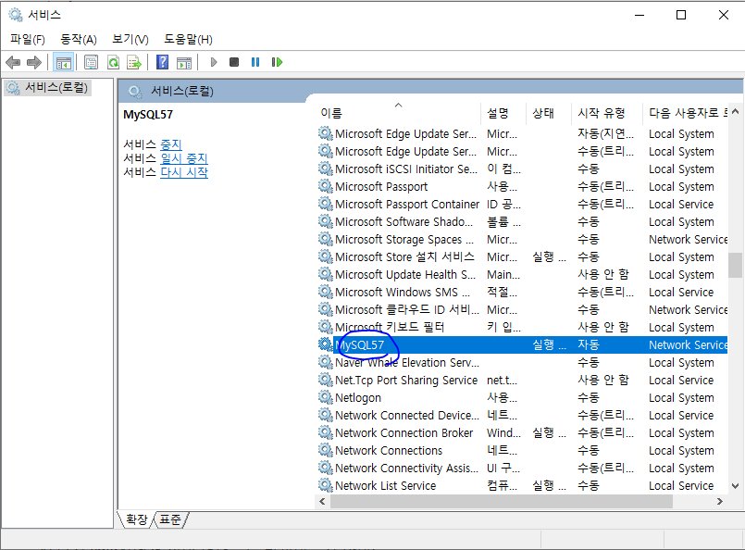Minimize the 서비스 window
745x550 pixels.
639,15
